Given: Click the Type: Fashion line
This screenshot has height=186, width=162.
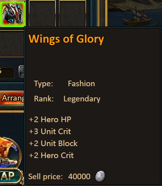Looking at the screenshot, I should pos(65,84).
